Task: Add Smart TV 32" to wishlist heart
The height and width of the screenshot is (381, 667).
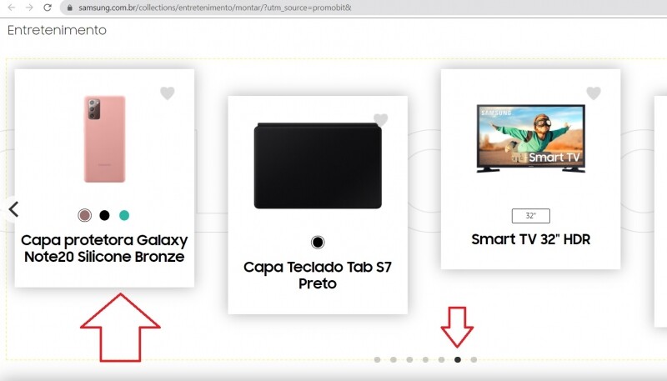Action: 593,93
